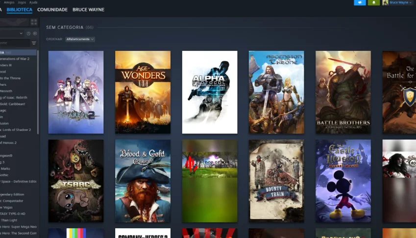Select the Battle Brothers cover
Image resolution: width=416 pixels, height=238 pixels.
(x=343, y=92)
